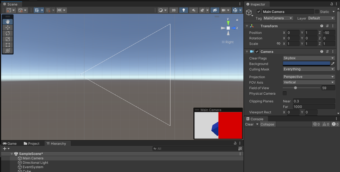Viewport: 340px width, 172px height.
Task: Select the Scale tool
Action: (x=7, y=39)
